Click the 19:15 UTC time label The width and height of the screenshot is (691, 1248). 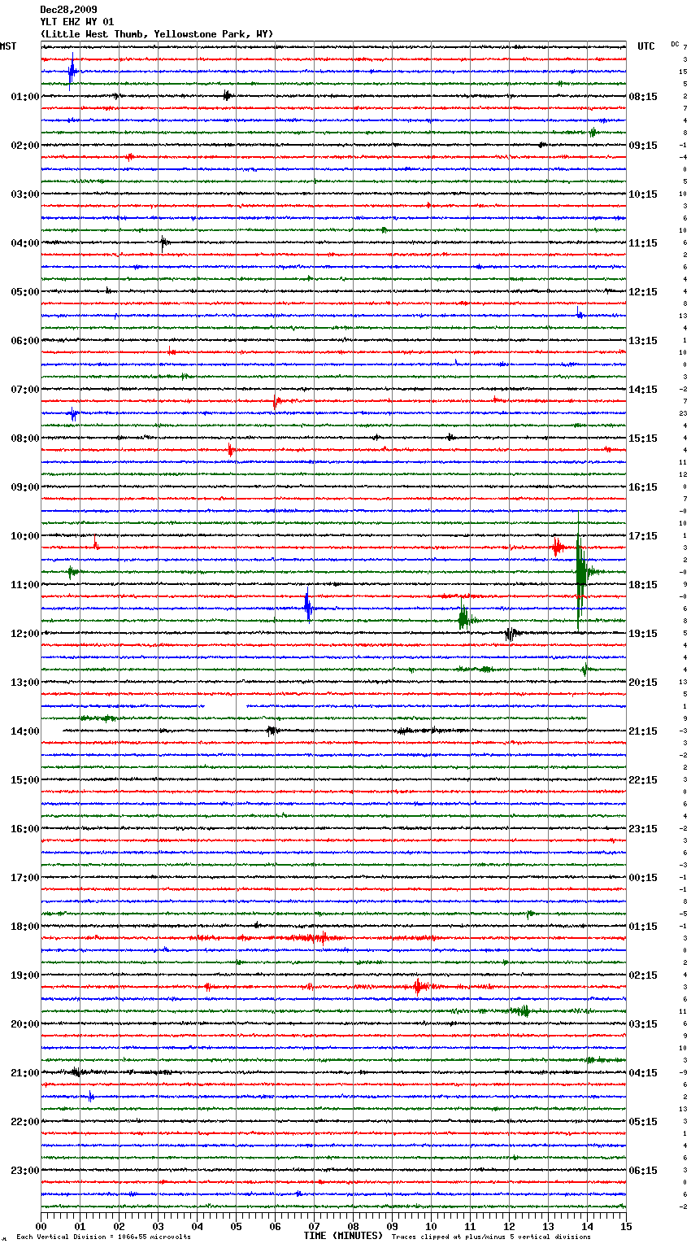click(x=643, y=634)
